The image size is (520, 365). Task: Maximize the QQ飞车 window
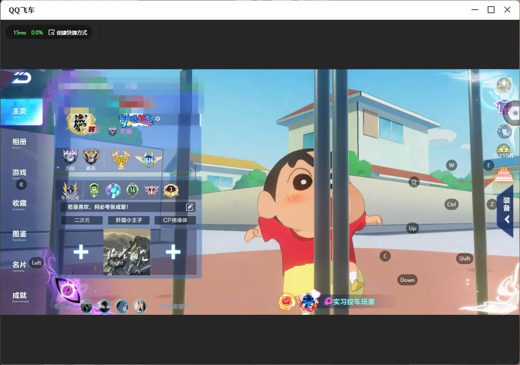491,10
